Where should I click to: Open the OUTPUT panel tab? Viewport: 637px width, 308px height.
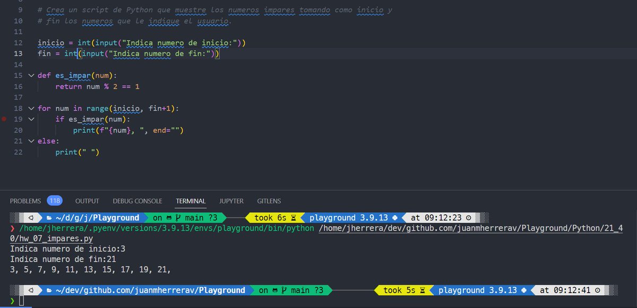[x=87, y=201]
